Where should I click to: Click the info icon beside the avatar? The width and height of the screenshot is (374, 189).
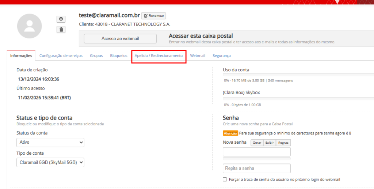coord(61,19)
